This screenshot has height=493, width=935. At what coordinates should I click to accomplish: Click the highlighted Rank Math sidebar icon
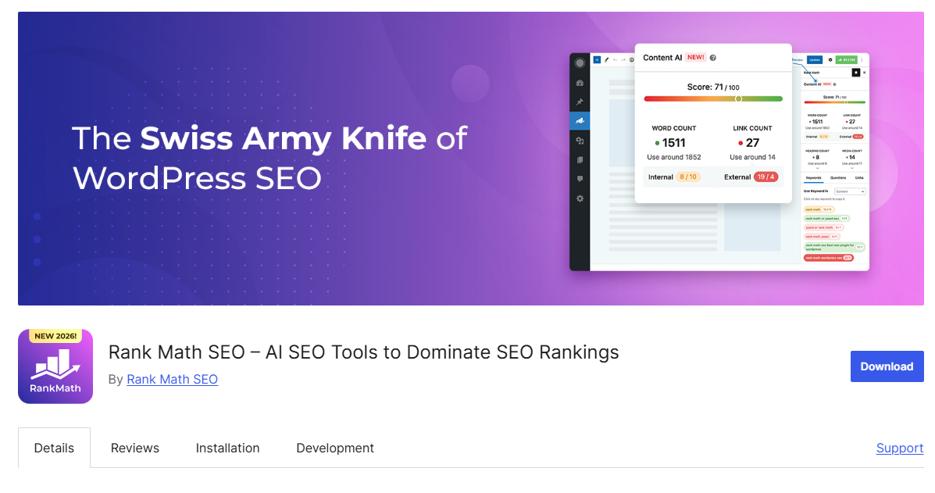click(x=580, y=121)
